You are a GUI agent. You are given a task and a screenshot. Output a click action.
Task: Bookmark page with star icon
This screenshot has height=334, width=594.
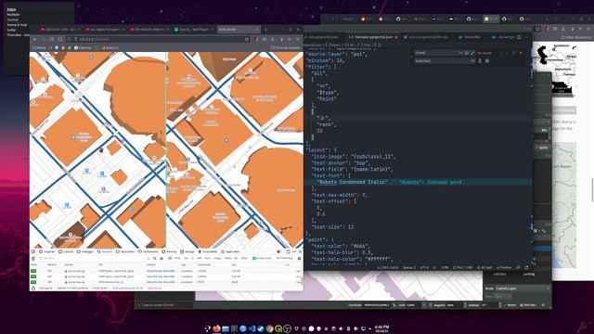click(247, 39)
